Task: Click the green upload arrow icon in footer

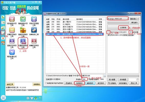Action: [36, 98]
